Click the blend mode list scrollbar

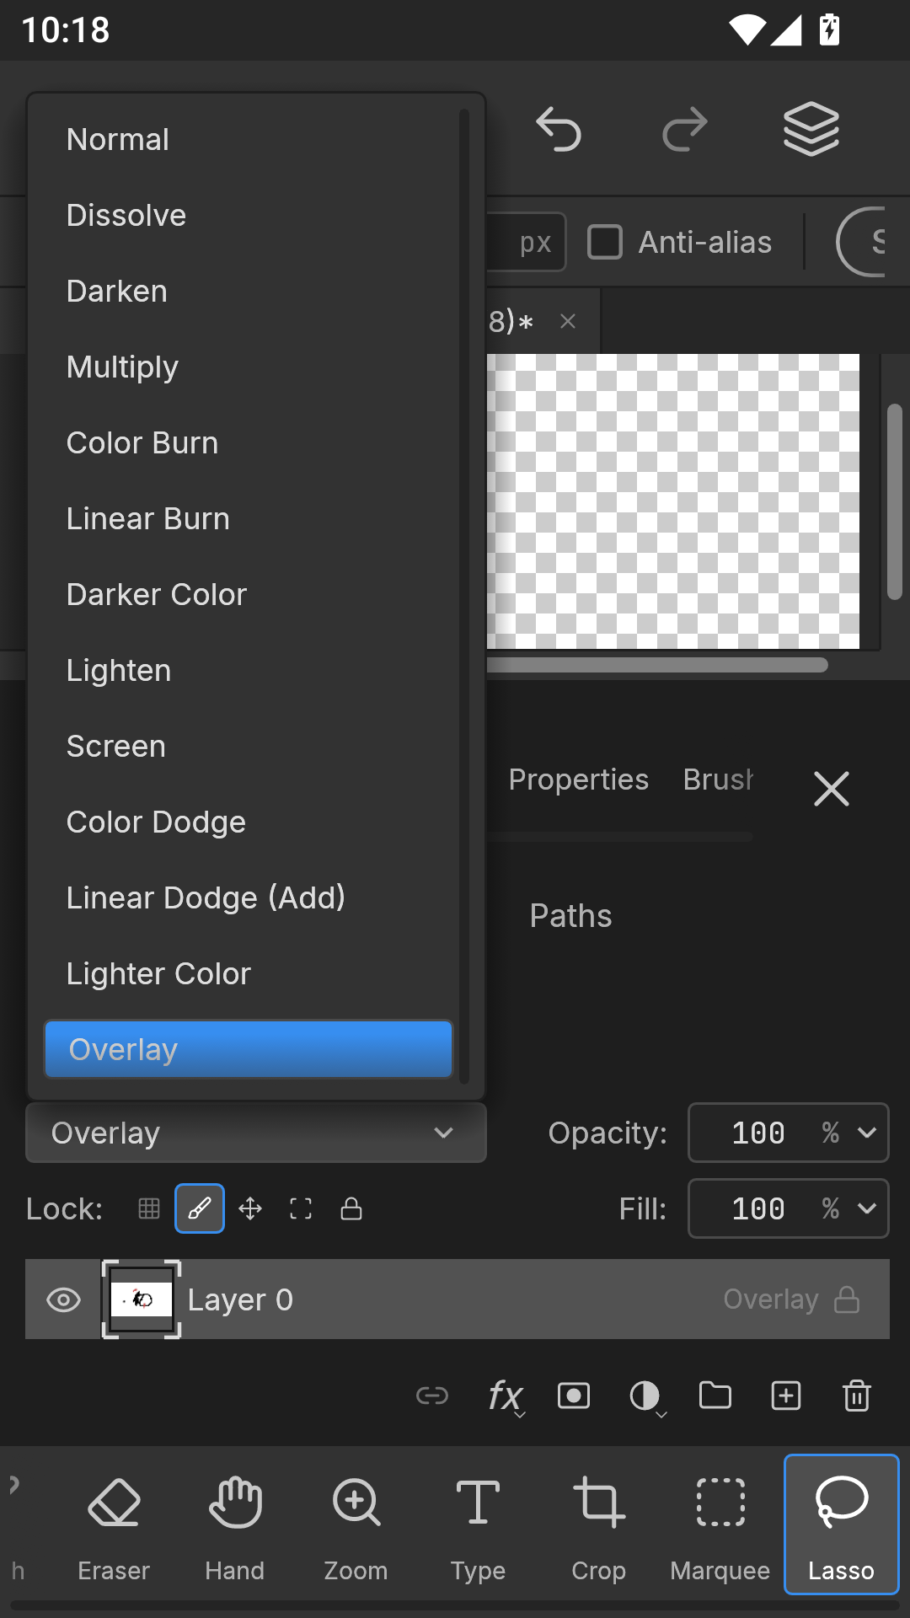click(x=463, y=596)
